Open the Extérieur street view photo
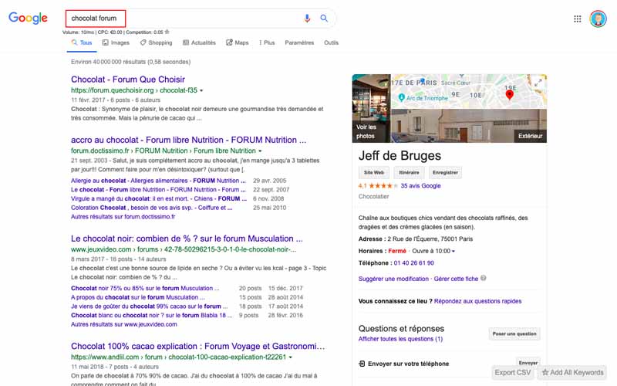The image size is (617, 386). [x=469, y=126]
